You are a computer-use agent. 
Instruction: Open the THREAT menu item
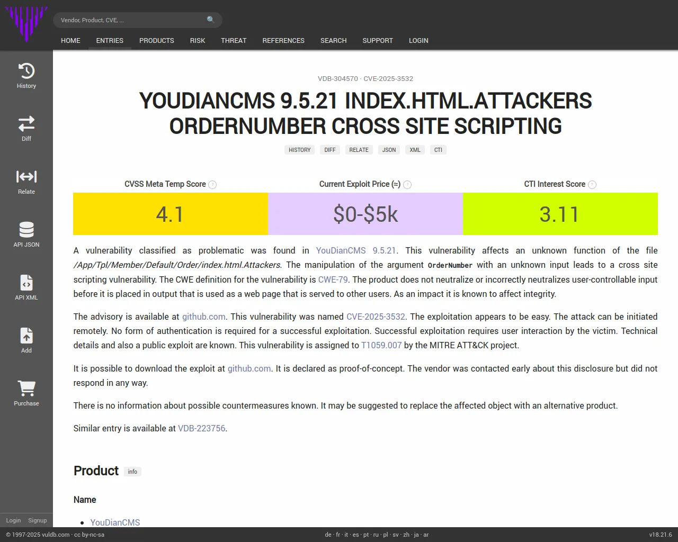(234, 41)
